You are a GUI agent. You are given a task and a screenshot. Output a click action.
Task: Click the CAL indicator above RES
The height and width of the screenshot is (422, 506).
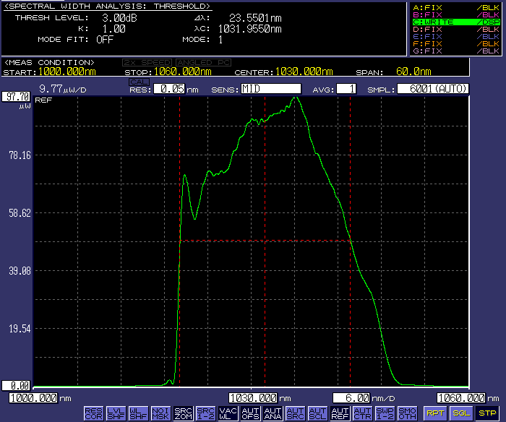[x=139, y=82]
